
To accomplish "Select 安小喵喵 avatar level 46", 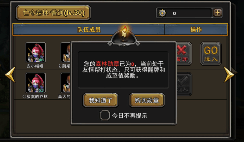I will (35, 52).
